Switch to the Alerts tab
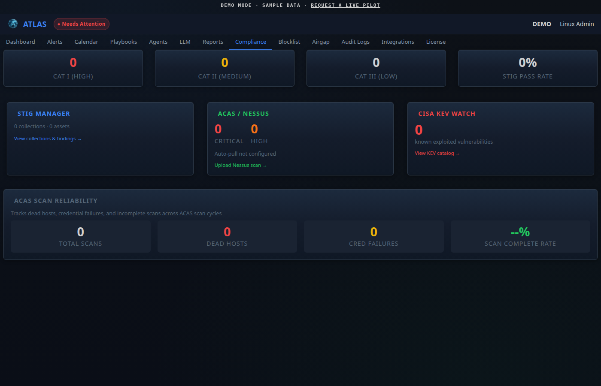Screen dimensions: 601x386 coord(55,42)
